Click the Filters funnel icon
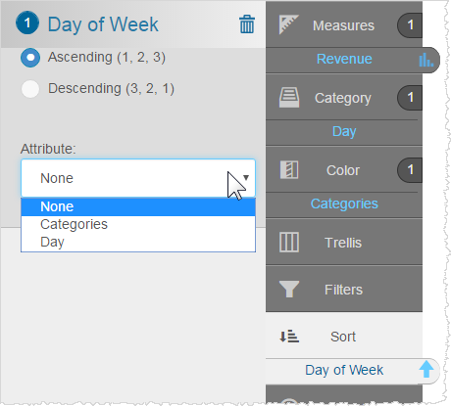This screenshot has width=451, height=406. 289,289
